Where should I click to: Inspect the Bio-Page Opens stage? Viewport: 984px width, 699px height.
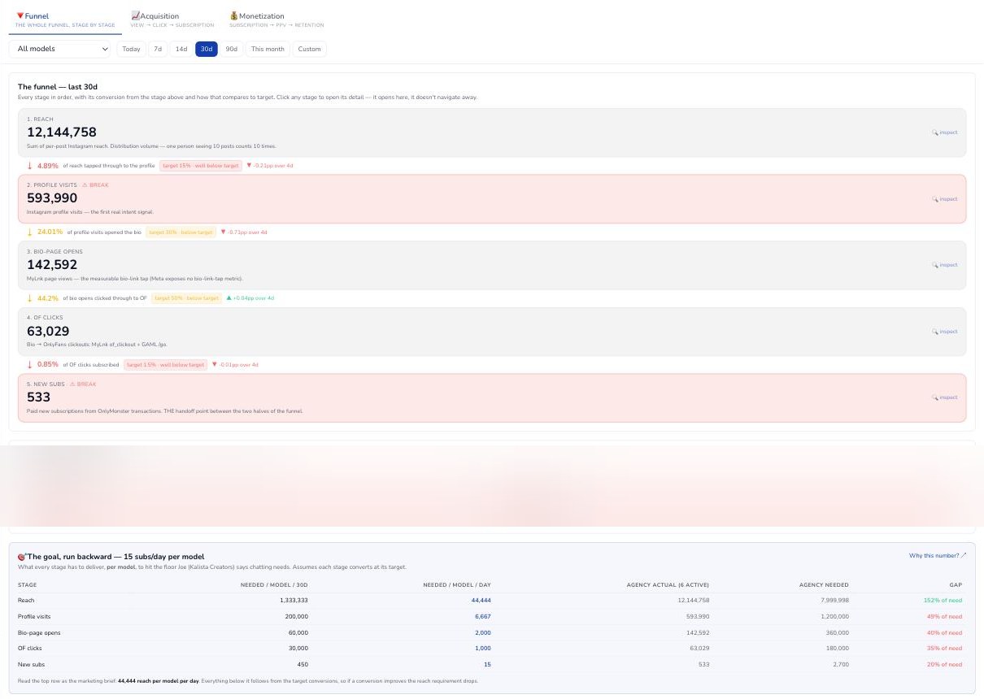945,265
